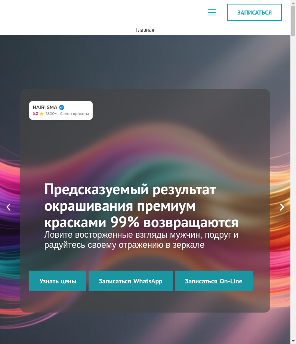Click the blue verified checkmark icon

(x=62, y=107)
